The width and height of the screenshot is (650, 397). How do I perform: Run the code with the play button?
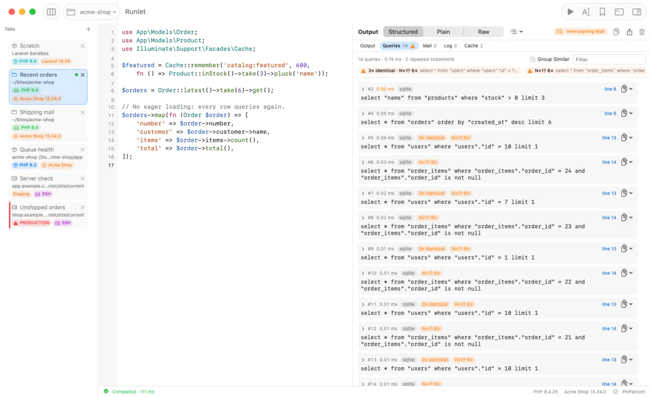(x=570, y=12)
